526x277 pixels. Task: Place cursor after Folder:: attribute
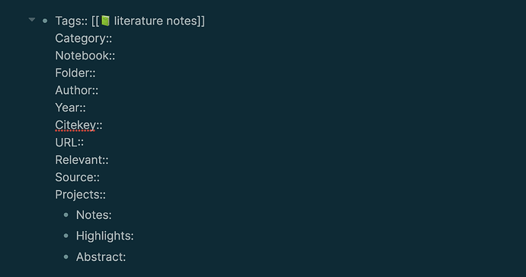96,73
